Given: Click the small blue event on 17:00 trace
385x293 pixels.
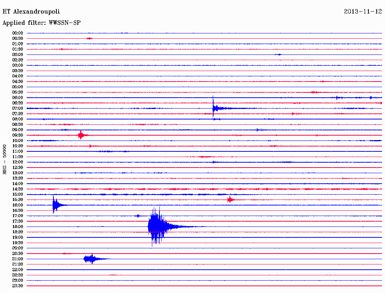Looking at the screenshot, I should pos(138,216).
